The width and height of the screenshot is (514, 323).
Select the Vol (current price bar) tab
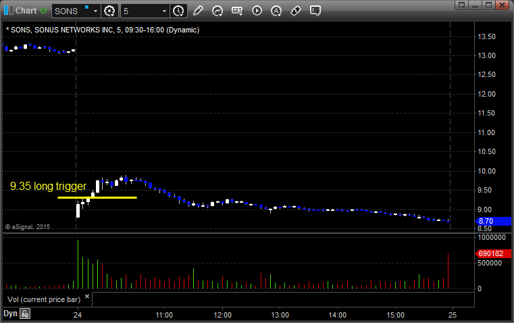(x=43, y=298)
